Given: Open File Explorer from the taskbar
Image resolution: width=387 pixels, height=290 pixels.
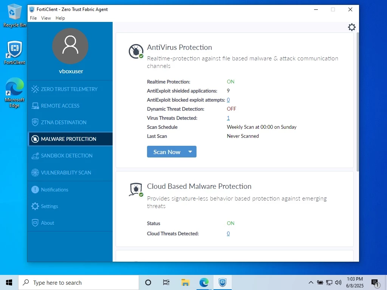Looking at the screenshot, I should tap(185, 282).
